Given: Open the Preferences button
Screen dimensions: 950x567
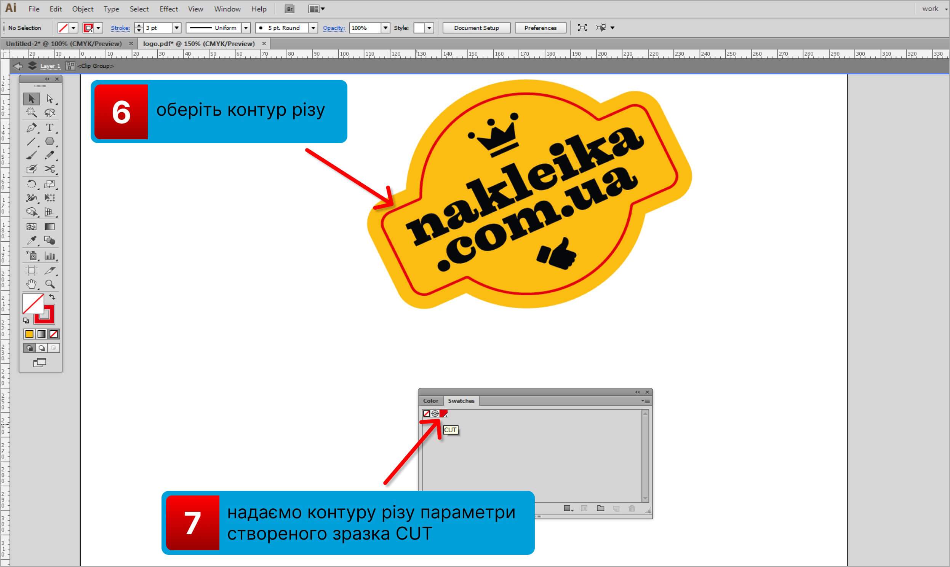Looking at the screenshot, I should pyautogui.click(x=541, y=28).
